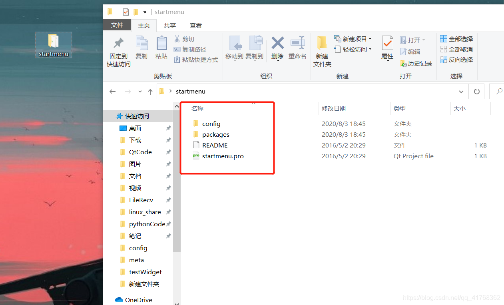Screen dimensions: 504x305
Task: Click the search box magnifier
Action: (499, 92)
